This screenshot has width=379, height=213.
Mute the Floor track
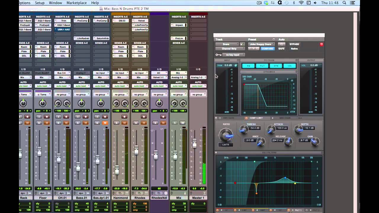tap(47, 123)
